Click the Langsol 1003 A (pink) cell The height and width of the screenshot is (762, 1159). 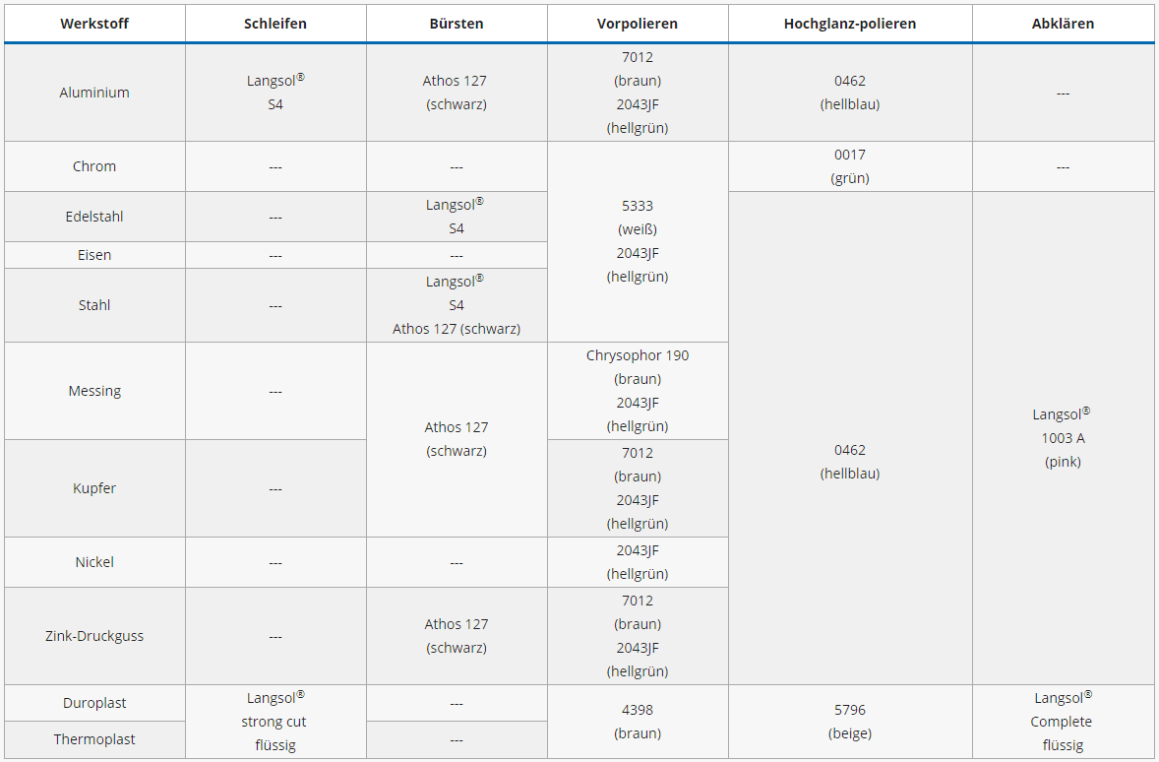coord(1063,438)
